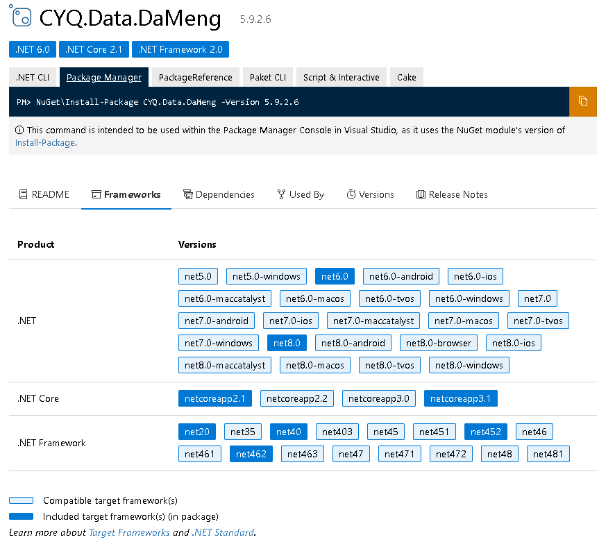The width and height of the screenshot is (615, 551).
Task: Click the NuGet package logo
Action: pyautogui.click(x=21, y=18)
